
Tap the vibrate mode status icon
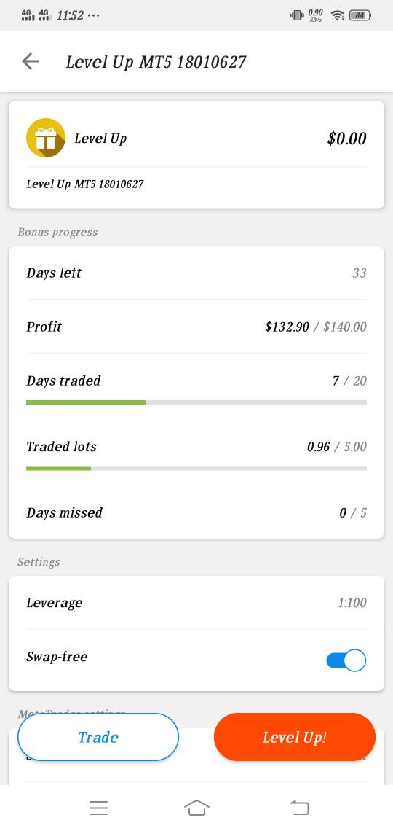point(297,15)
